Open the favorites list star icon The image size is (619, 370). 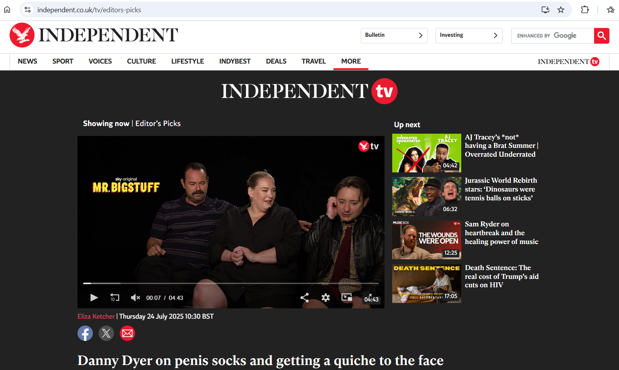click(611, 10)
